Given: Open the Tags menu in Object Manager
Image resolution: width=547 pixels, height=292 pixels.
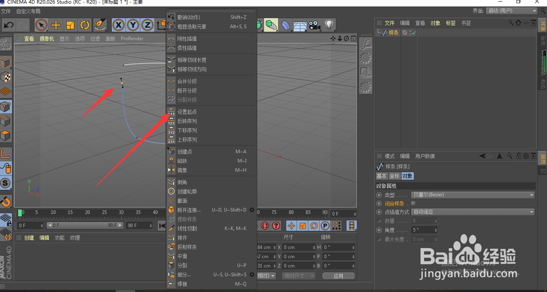Looking at the screenshot, I should tap(451, 23).
